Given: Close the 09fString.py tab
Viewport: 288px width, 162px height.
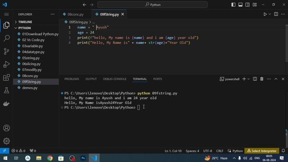Looking at the screenshot, I should tap(123, 14).
